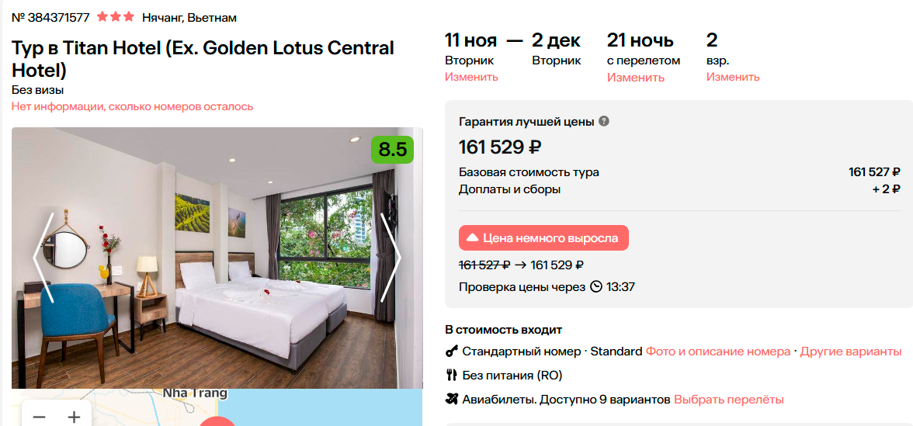
Task: Change the number of adults
Action: click(x=732, y=77)
